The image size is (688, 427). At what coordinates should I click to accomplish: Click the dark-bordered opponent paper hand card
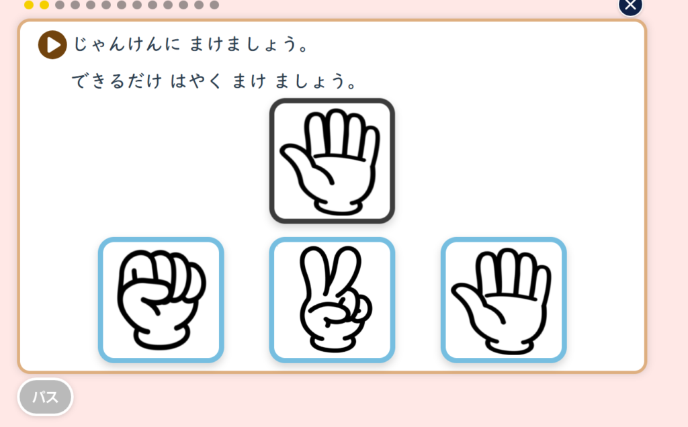(x=332, y=161)
